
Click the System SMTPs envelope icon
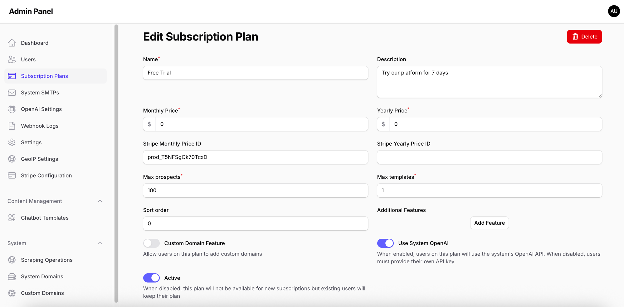click(x=12, y=93)
